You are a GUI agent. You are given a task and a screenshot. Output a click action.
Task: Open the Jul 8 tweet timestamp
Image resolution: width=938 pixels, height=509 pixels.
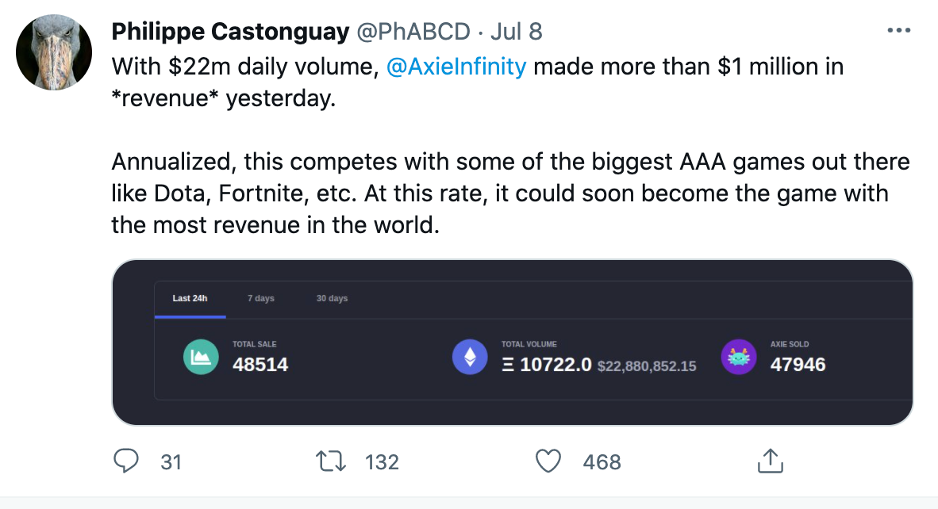[x=517, y=31]
